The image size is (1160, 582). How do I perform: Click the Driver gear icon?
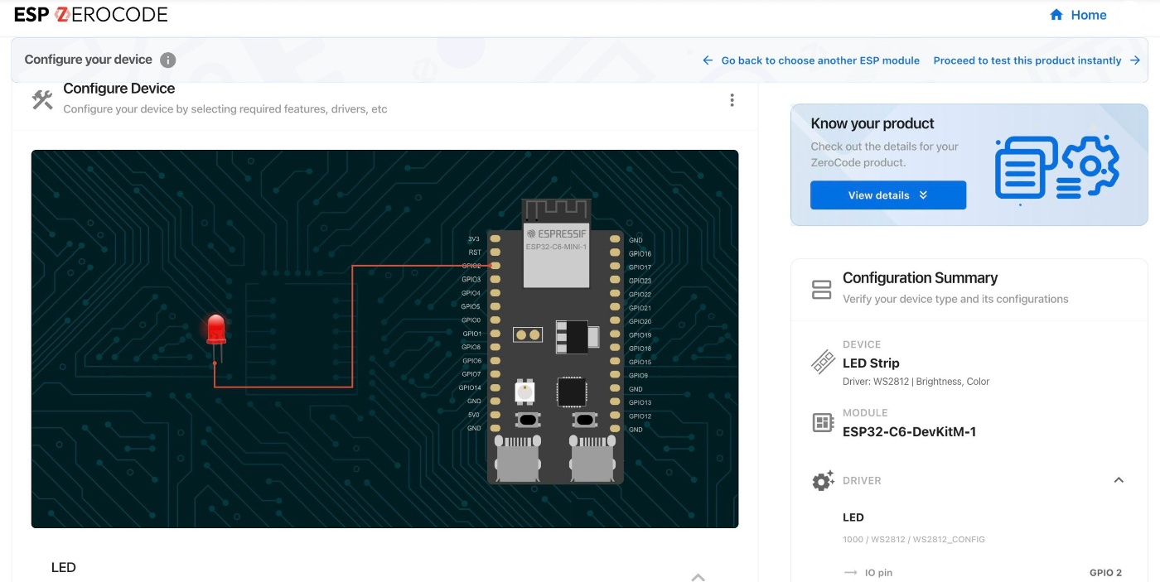click(x=822, y=481)
